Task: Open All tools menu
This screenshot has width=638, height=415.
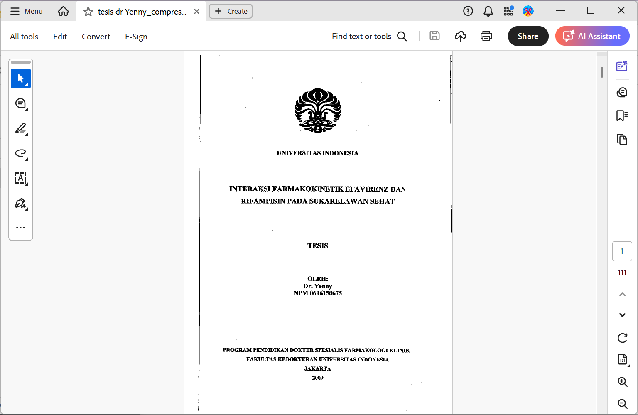Action: [24, 37]
